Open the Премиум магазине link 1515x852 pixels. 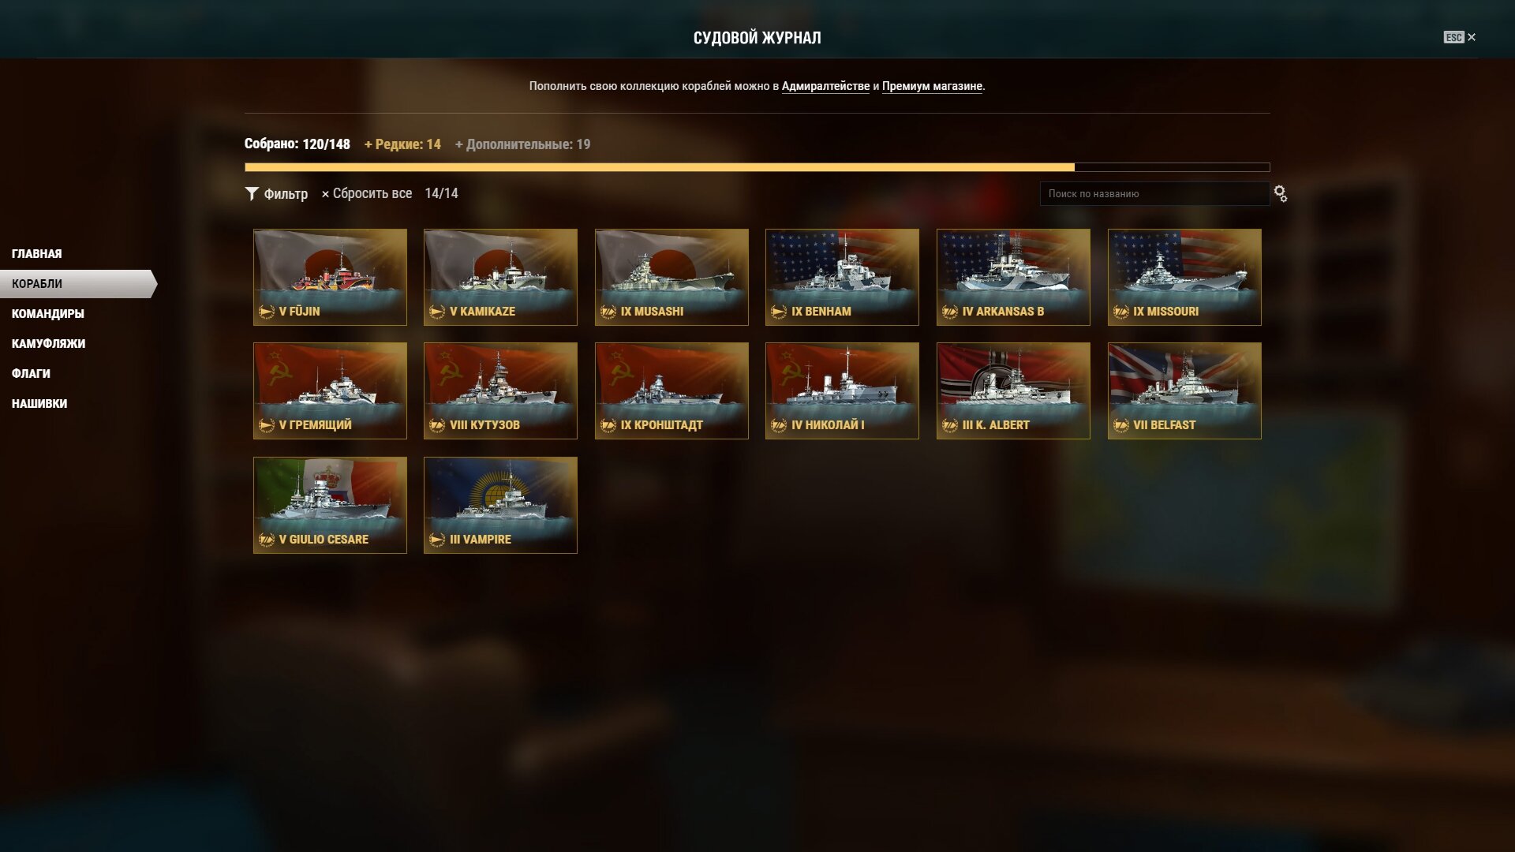pyautogui.click(x=932, y=87)
